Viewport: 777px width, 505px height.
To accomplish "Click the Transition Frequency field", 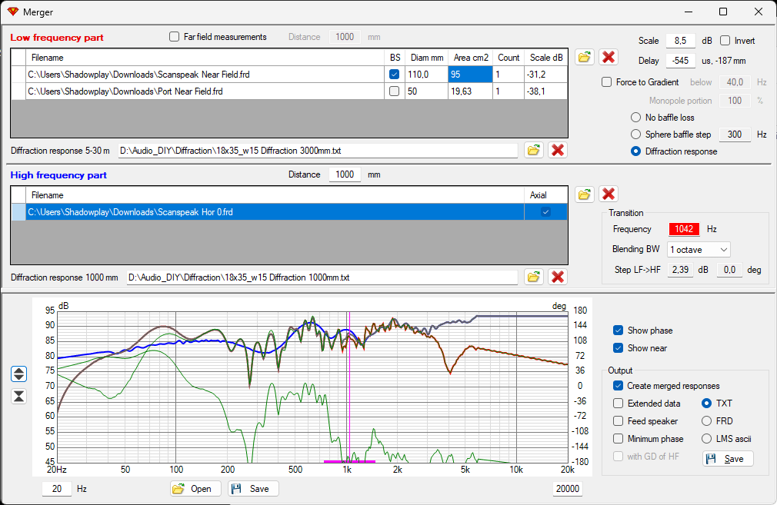I will 684,229.
